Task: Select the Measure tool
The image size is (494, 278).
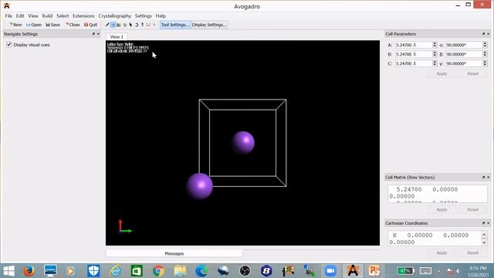Action: pos(148,25)
